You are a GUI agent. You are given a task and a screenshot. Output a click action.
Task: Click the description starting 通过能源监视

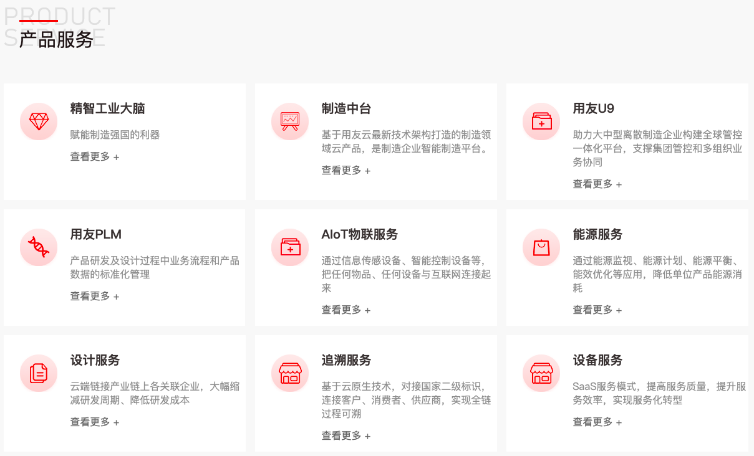click(x=658, y=275)
